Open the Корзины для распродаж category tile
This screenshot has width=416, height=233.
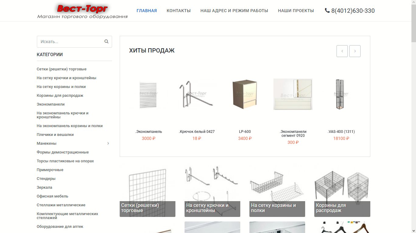[342, 189]
